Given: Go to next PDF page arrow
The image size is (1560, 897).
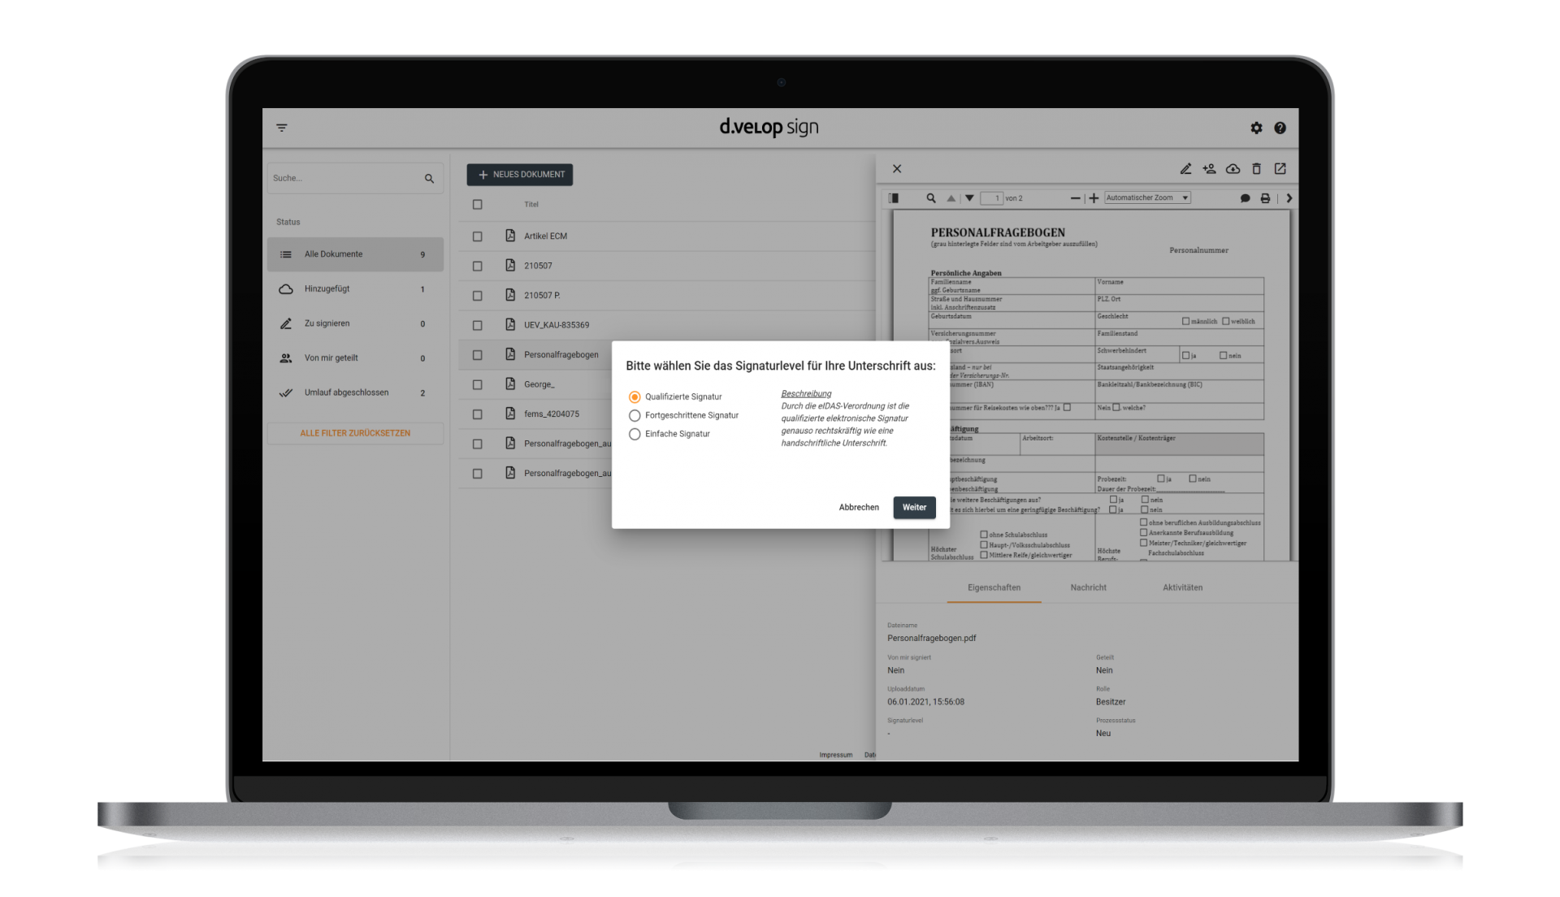Looking at the screenshot, I should pos(969,198).
